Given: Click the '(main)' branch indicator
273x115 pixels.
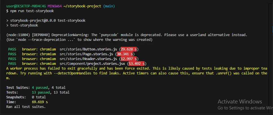Looking at the screenshot, I should click(109, 6).
